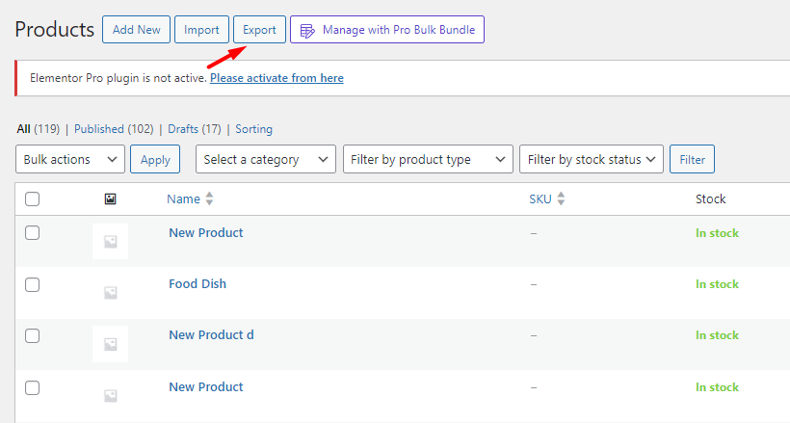Image resolution: width=790 pixels, height=423 pixels.
Task: Expand the Select a category dropdown
Action: point(266,159)
